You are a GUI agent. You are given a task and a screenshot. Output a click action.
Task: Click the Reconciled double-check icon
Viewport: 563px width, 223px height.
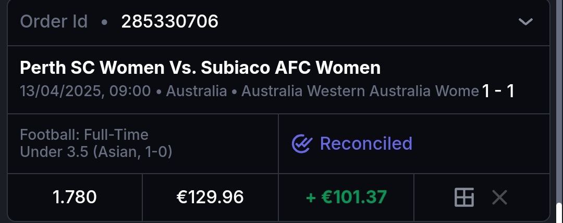(301, 143)
